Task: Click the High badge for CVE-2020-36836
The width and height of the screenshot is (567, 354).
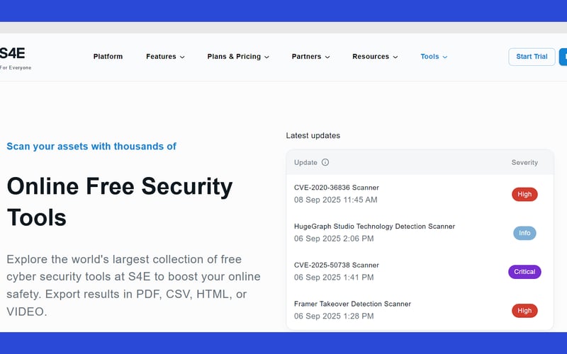Action: (x=524, y=194)
